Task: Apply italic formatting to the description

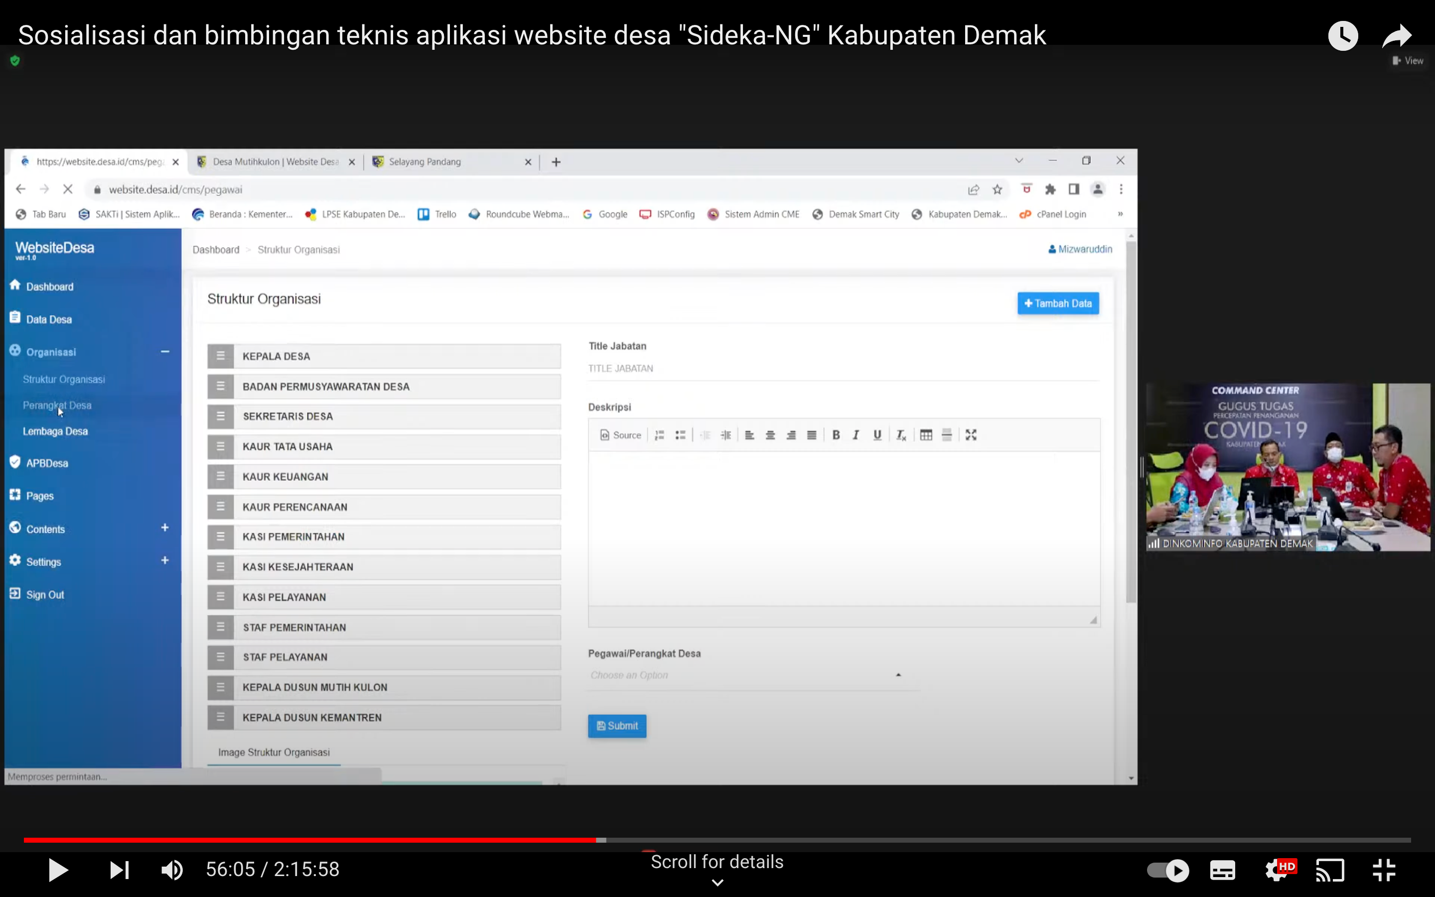Action: pos(856,435)
